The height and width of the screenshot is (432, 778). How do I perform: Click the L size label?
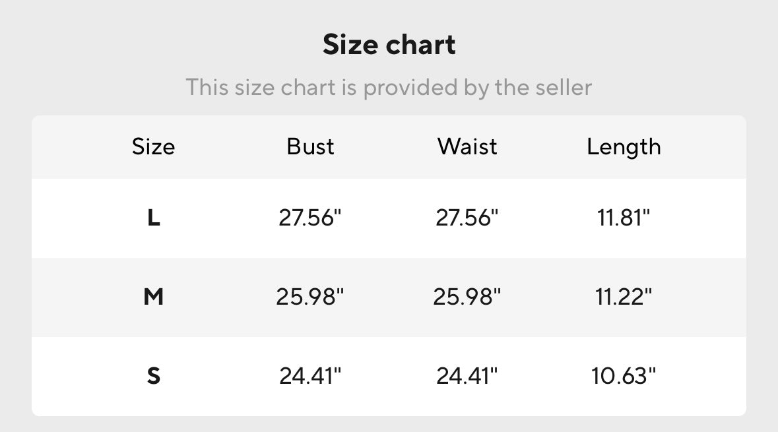point(153,218)
